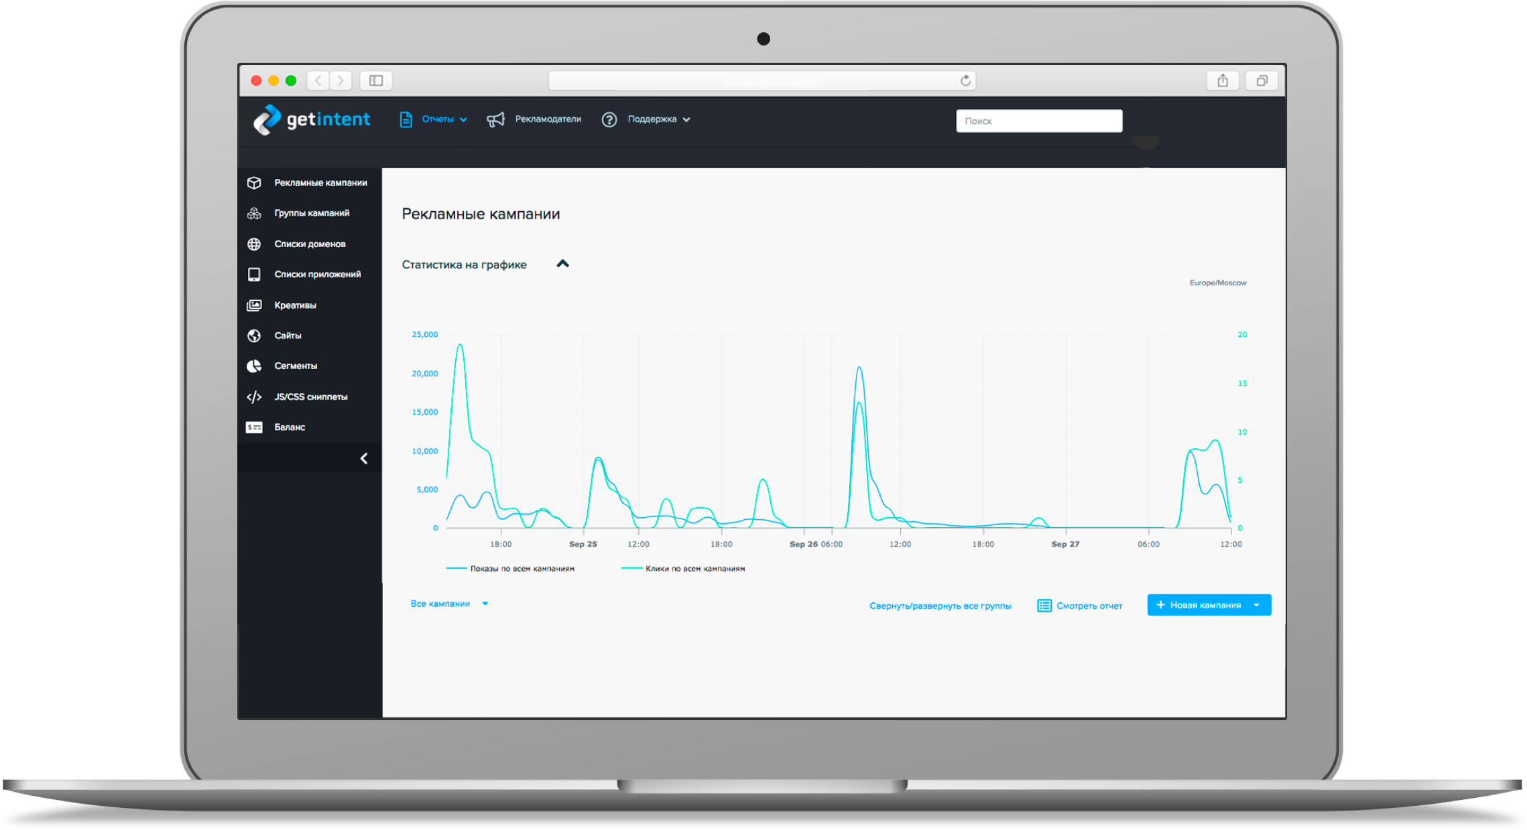Collapse the Статистика на графике section
Viewport: 1527px width, 830px height.
(x=563, y=264)
